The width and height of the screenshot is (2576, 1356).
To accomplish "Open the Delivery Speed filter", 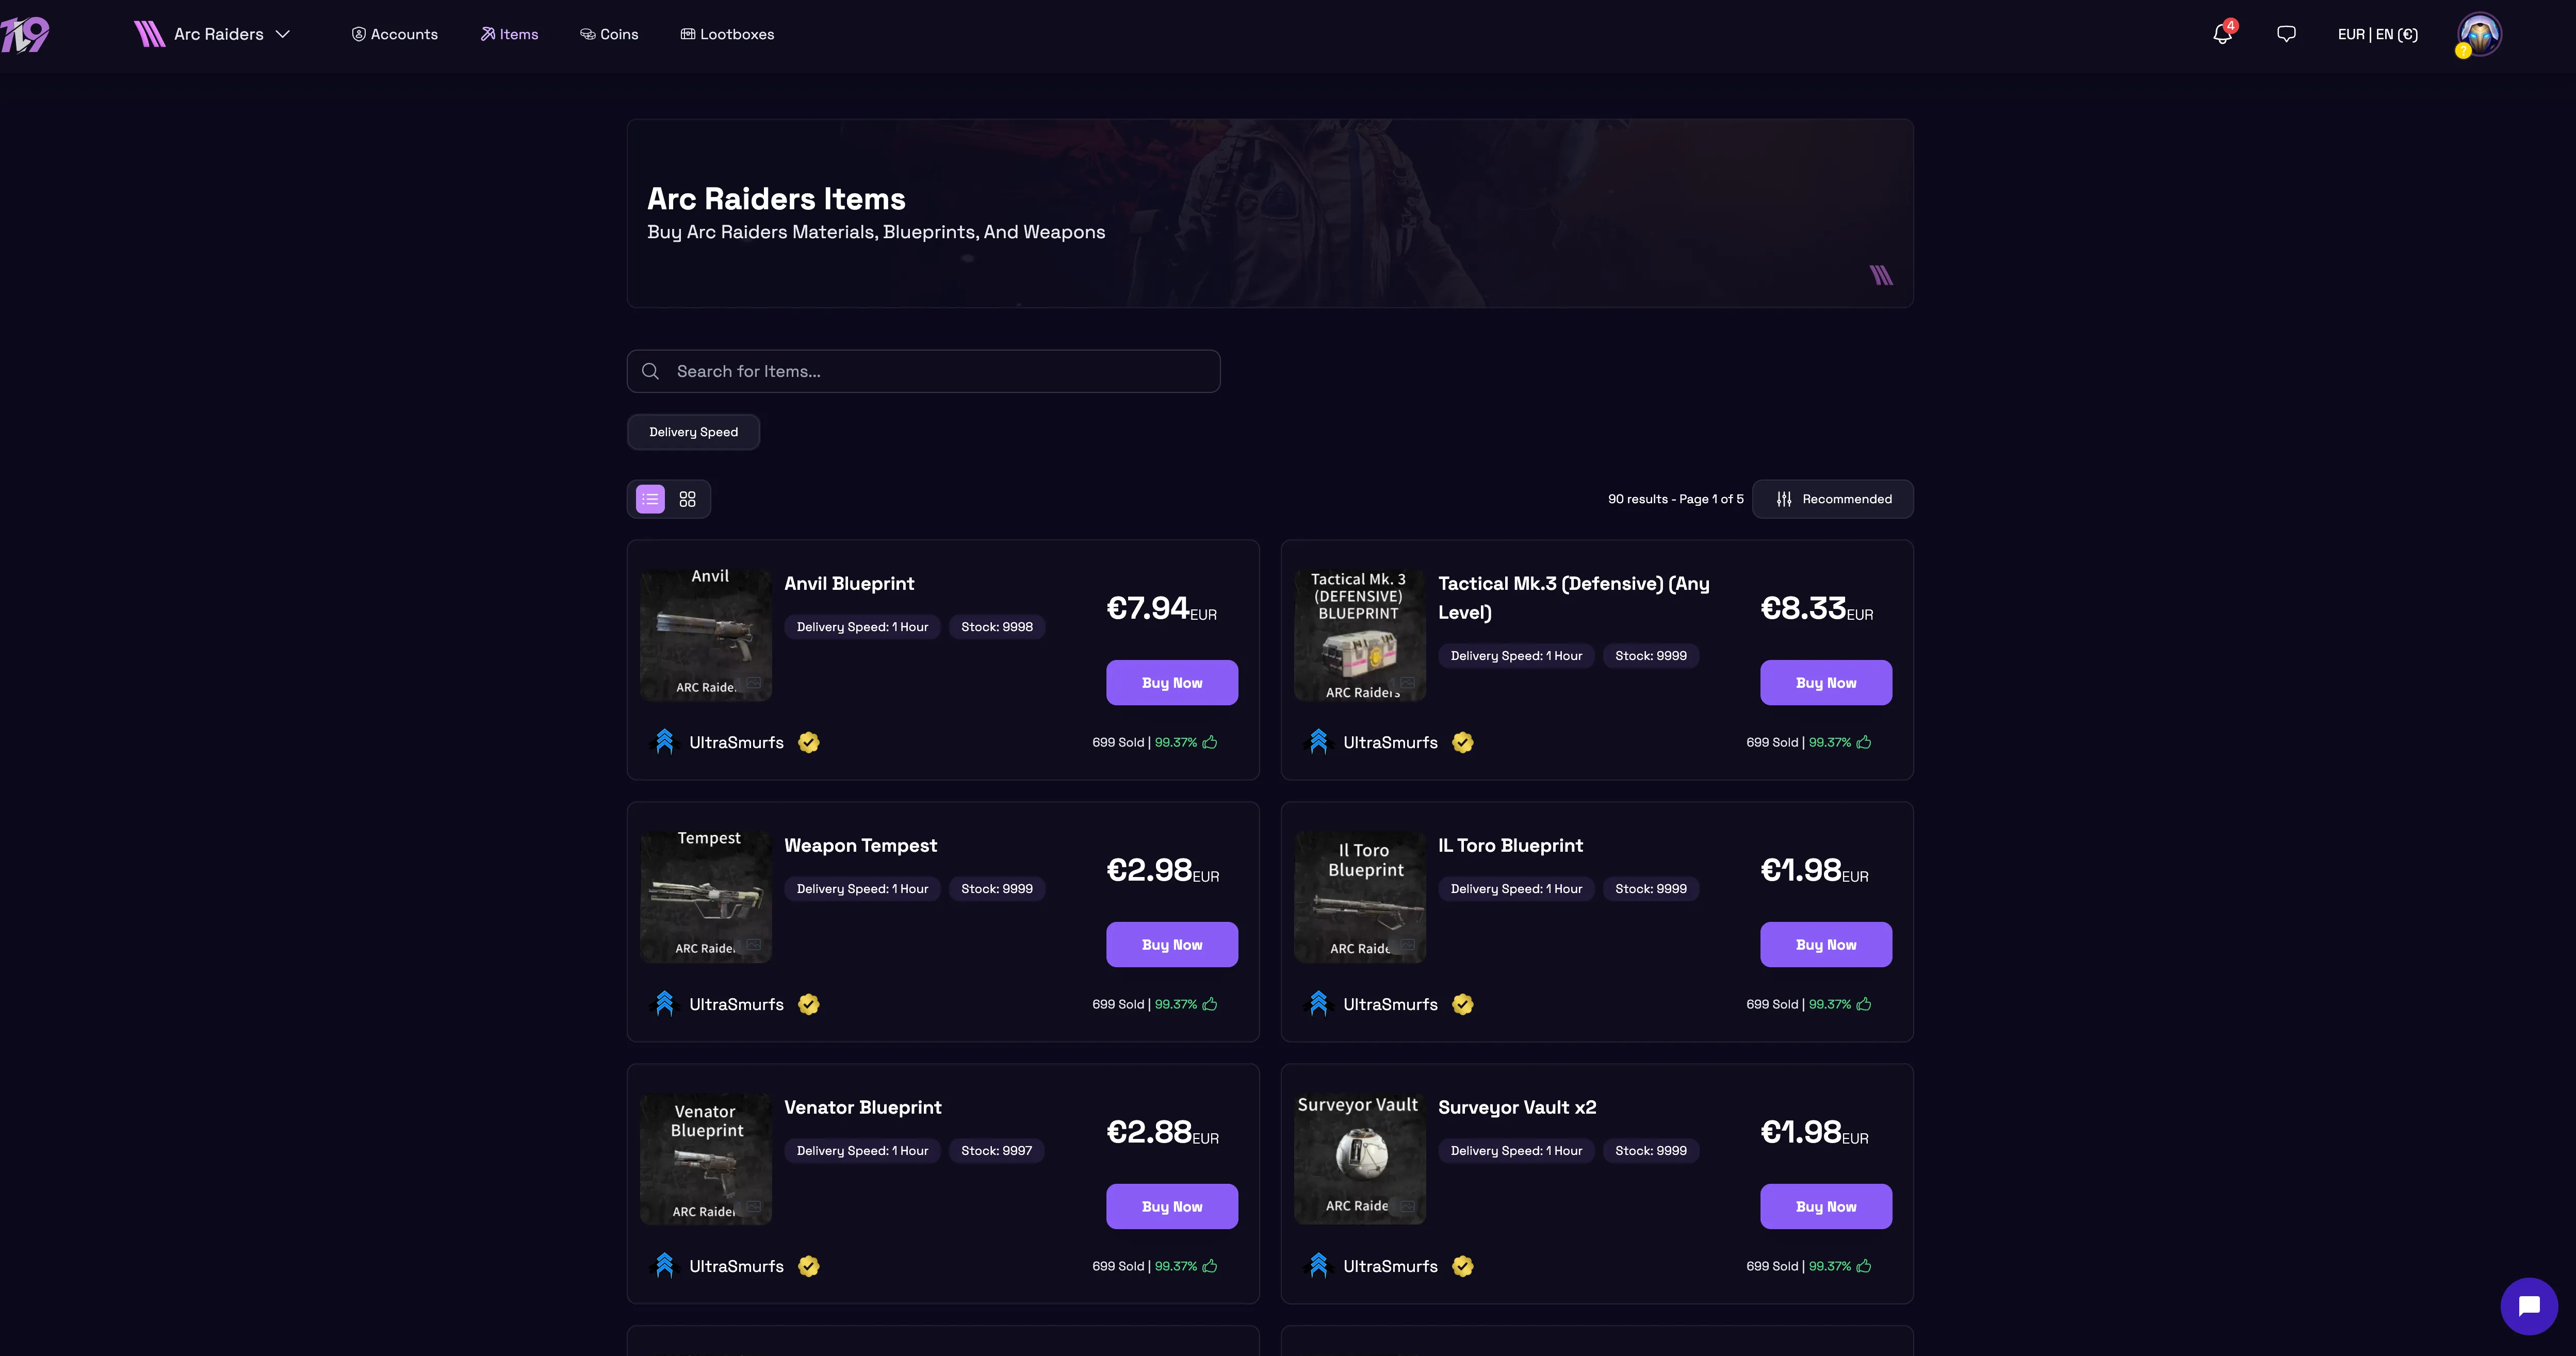I will [693, 432].
